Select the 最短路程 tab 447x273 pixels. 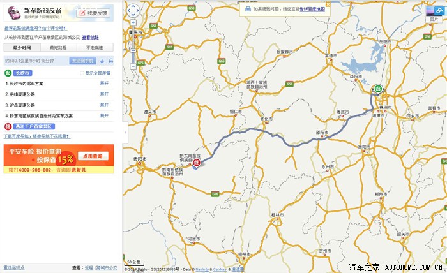click(58, 48)
